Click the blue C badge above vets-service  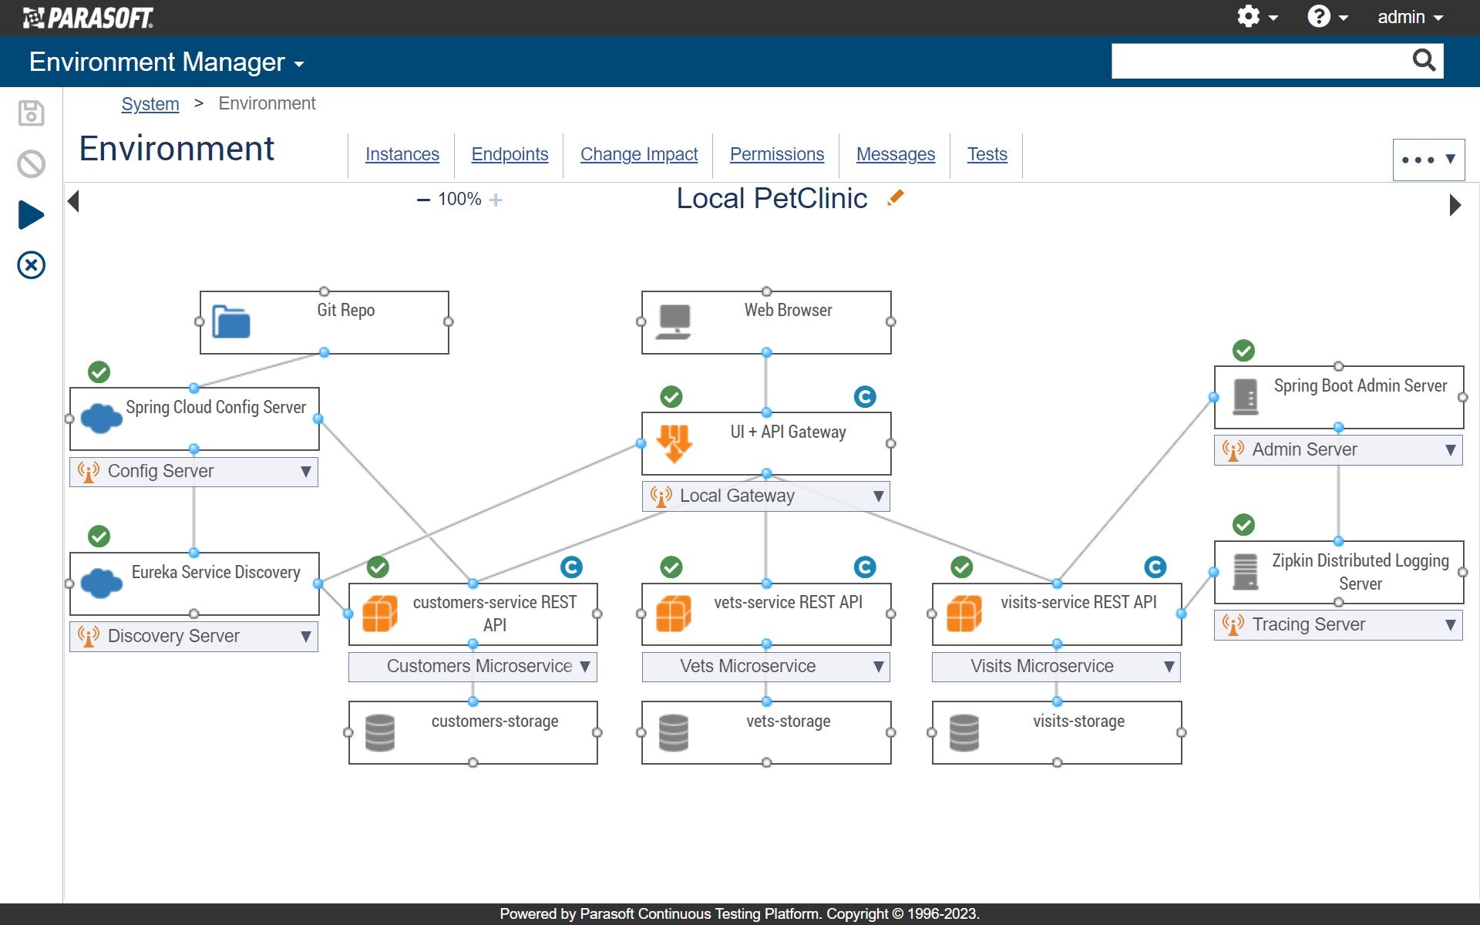point(865,568)
